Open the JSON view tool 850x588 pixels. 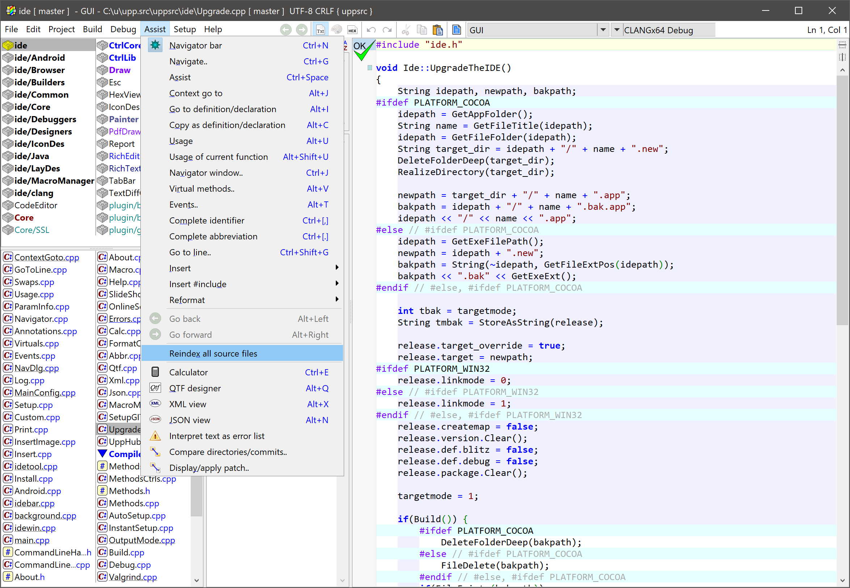click(190, 420)
